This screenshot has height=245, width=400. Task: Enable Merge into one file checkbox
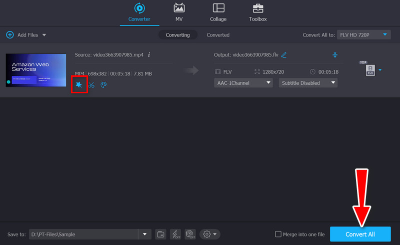pos(278,235)
